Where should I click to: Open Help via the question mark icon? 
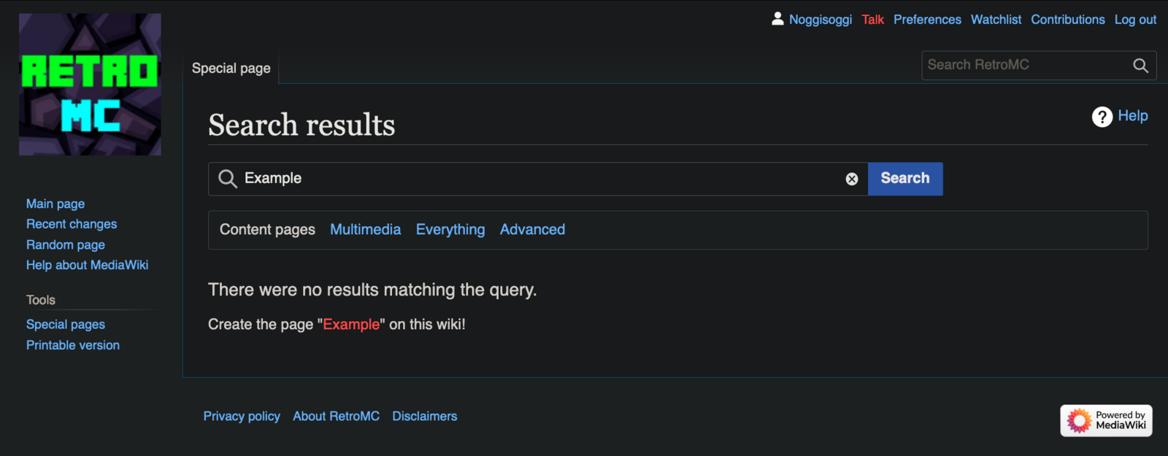[1102, 116]
